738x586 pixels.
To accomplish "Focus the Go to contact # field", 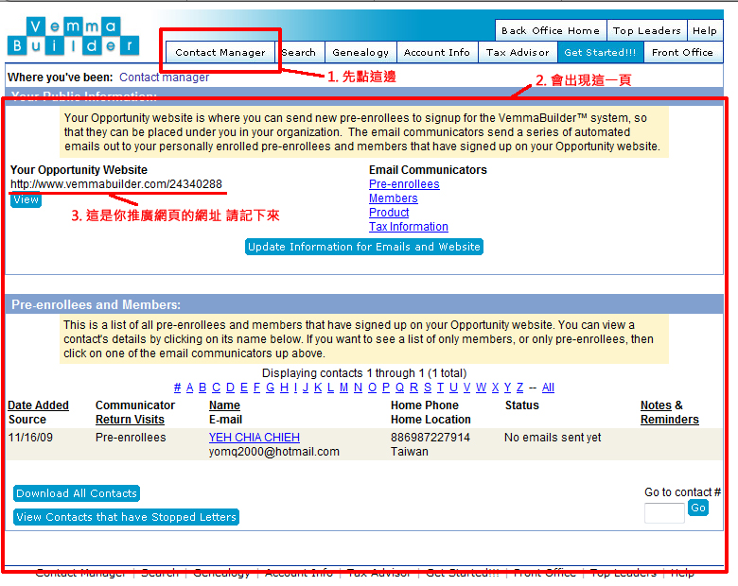I will tap(664, 512).
